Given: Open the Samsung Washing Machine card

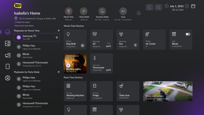Looking at the screenshot, I should click(75, 91).
